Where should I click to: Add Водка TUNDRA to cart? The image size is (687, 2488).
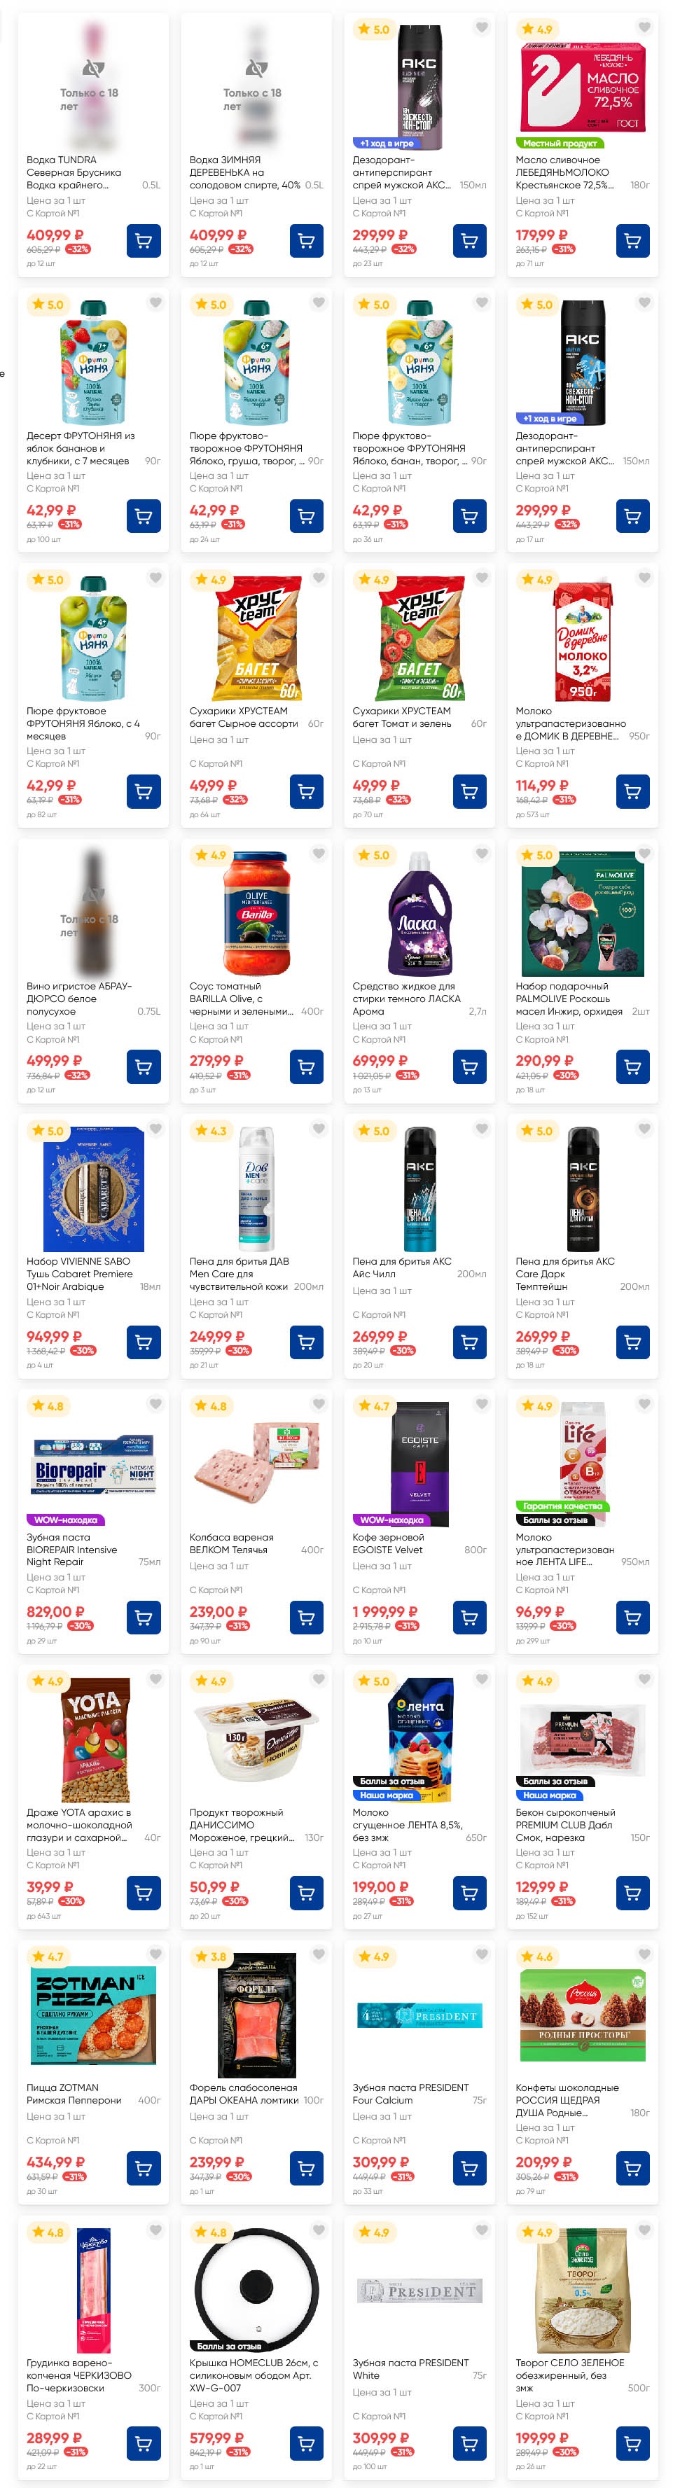point(144,240)
